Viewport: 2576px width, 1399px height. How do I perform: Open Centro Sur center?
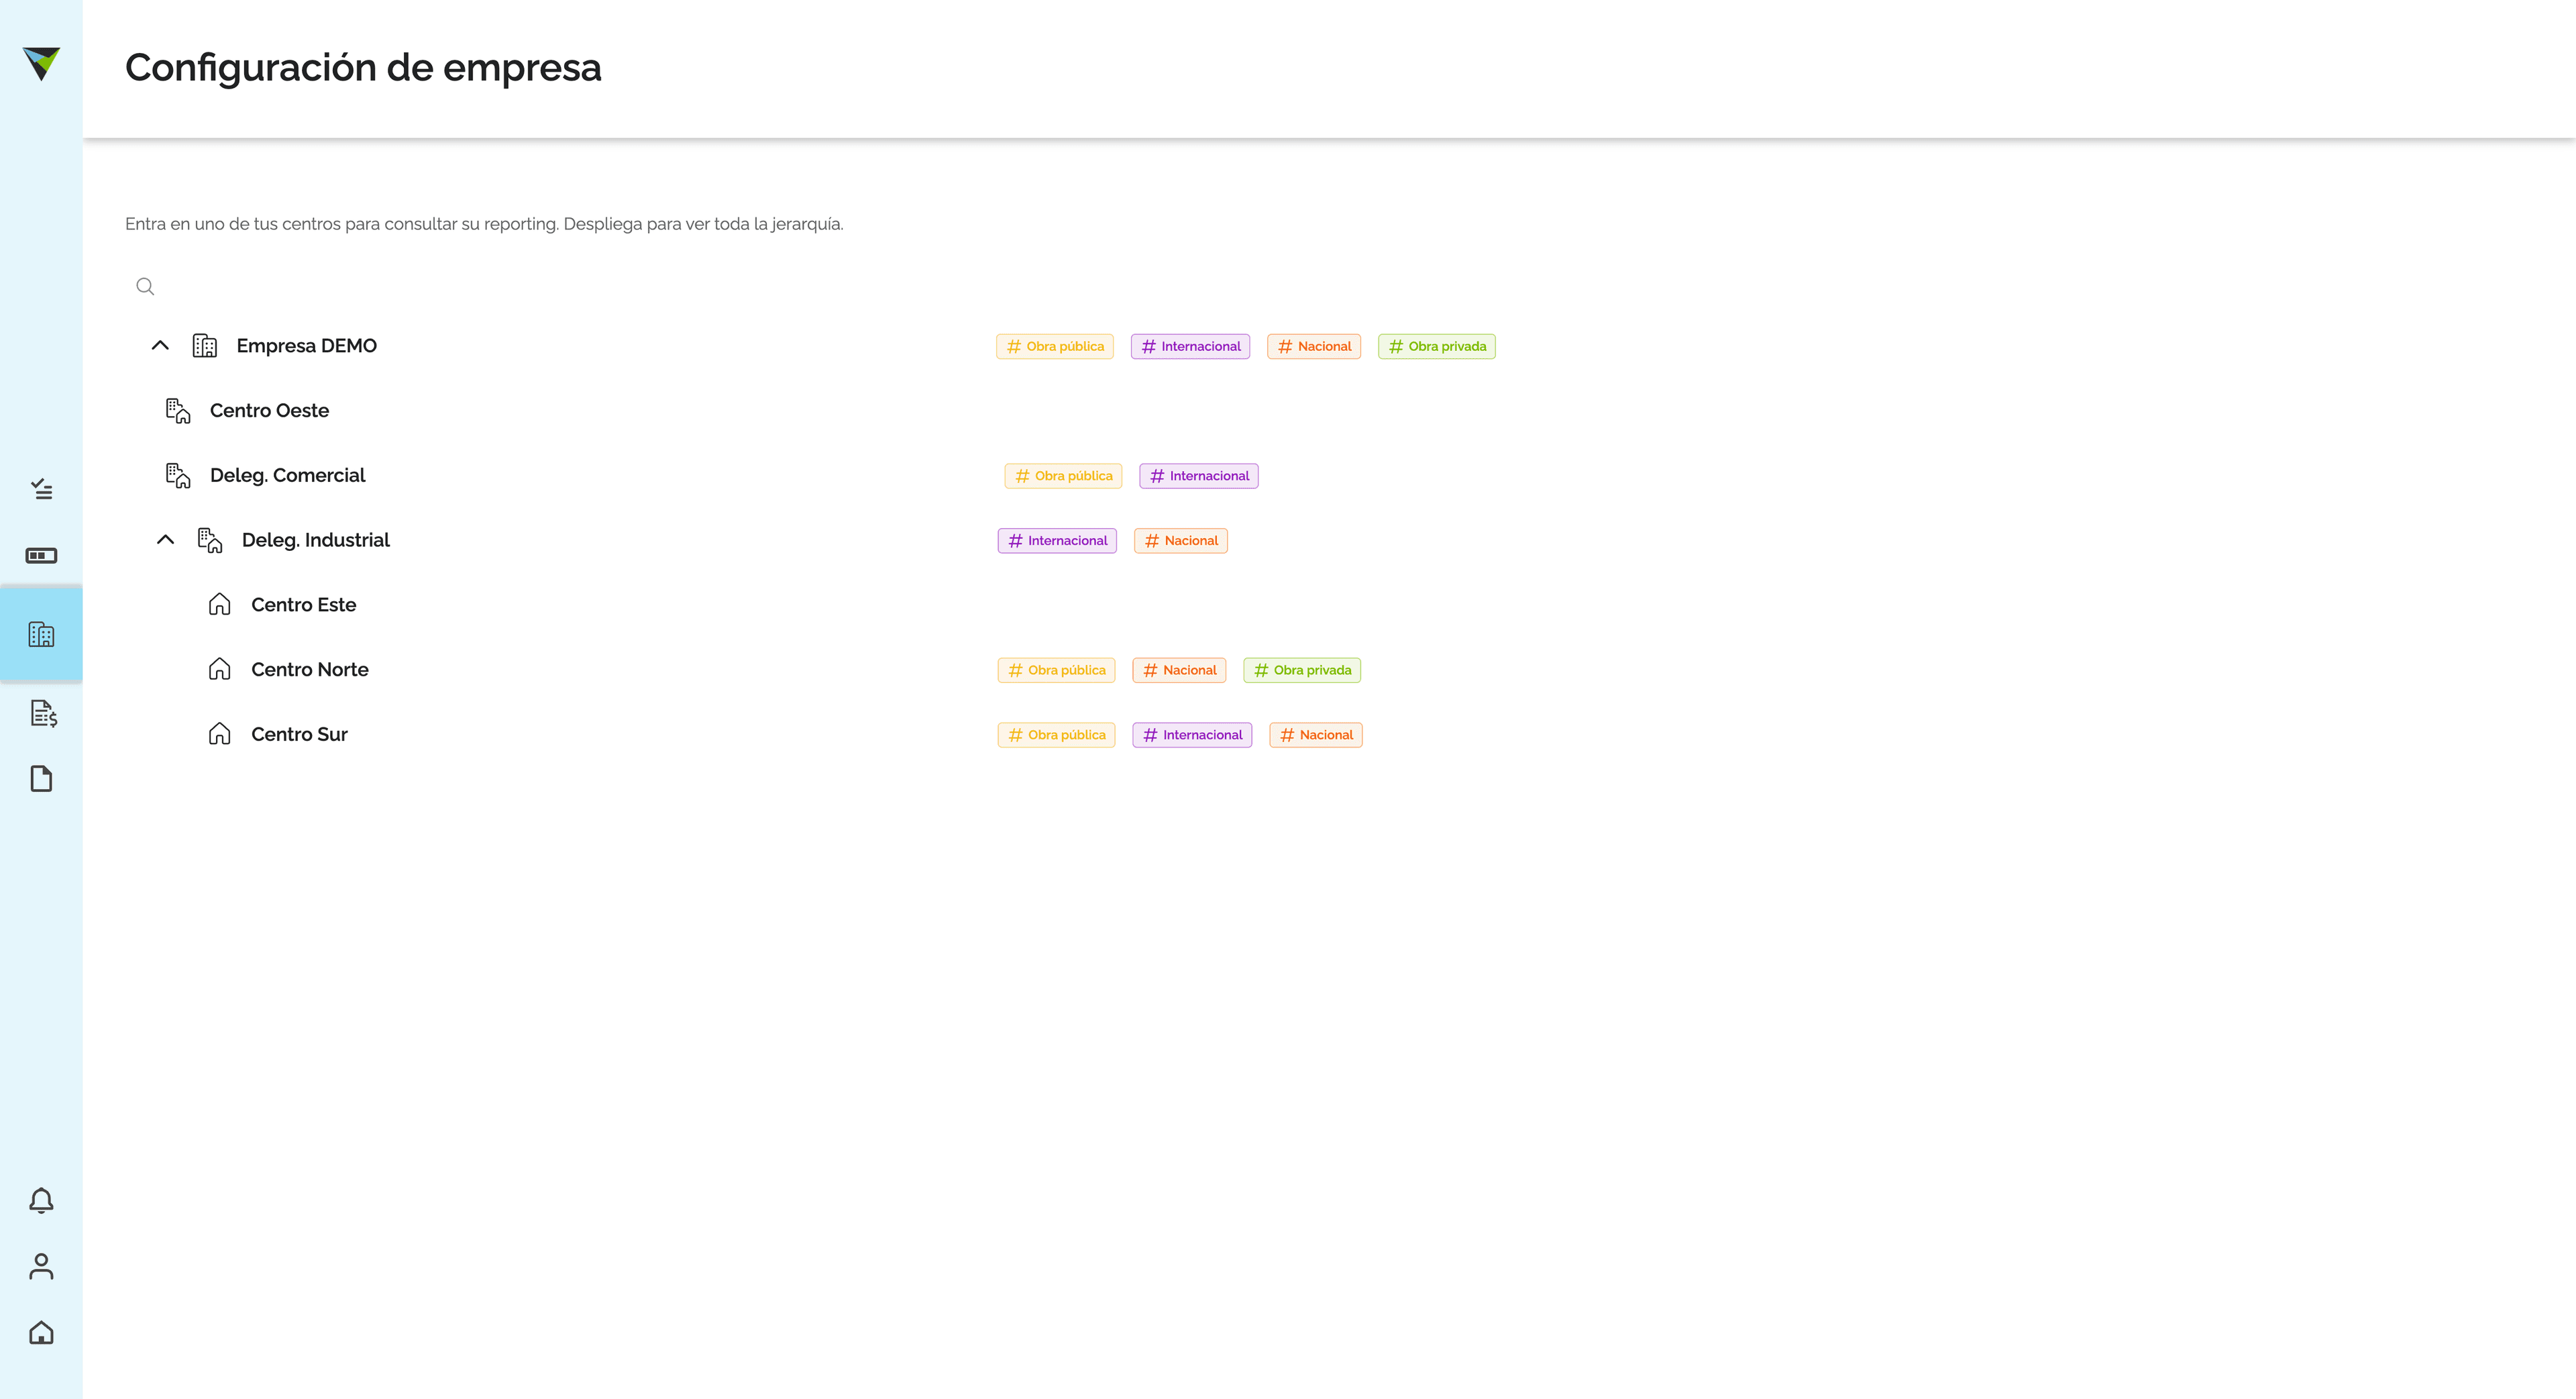pyautogui.click(x=299, y=735)
